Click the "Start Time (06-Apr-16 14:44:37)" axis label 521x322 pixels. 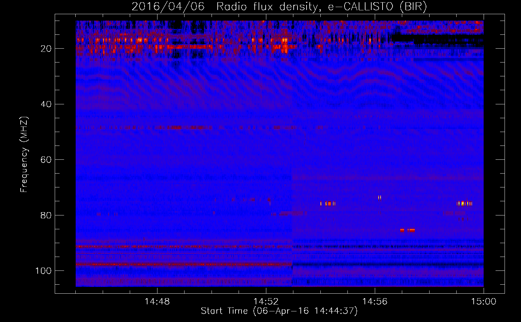pyautogui.click(x=279, y=311)
